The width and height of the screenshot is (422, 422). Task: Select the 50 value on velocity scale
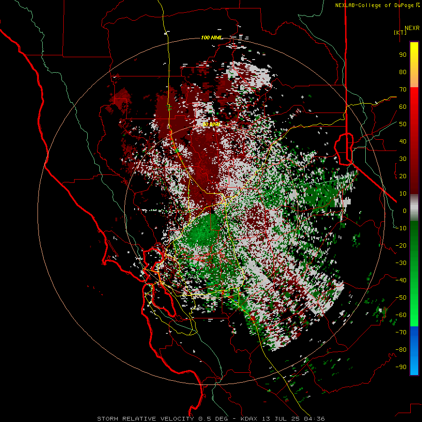(403, 124)
